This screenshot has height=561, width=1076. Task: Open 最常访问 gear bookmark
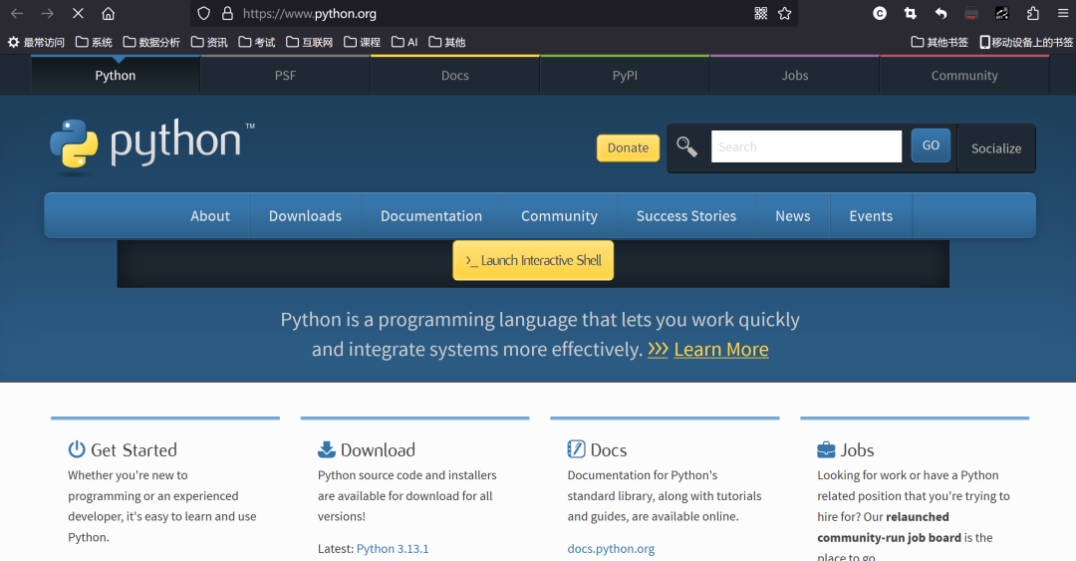[36, 42]
